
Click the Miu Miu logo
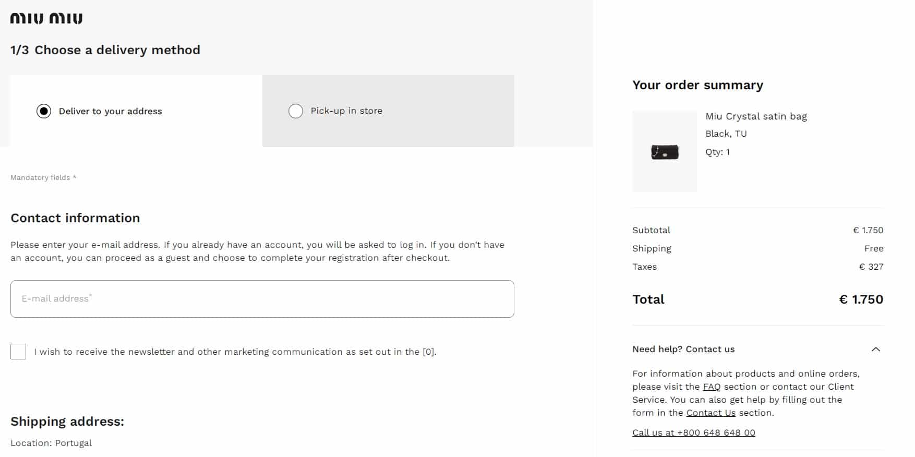pos(46,19)
